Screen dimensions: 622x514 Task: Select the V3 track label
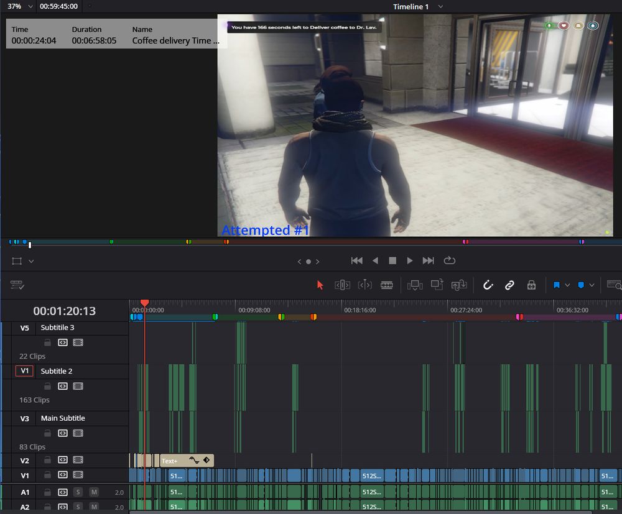[x=24, y=418]
